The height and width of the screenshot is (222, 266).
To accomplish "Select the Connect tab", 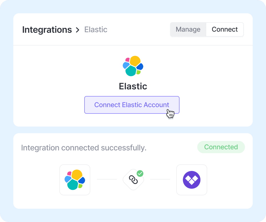I will [x=225, y=29].
